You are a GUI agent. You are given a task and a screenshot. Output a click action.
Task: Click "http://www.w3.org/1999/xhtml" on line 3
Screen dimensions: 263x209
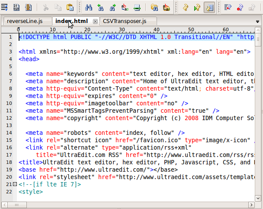tap(112, 52)
